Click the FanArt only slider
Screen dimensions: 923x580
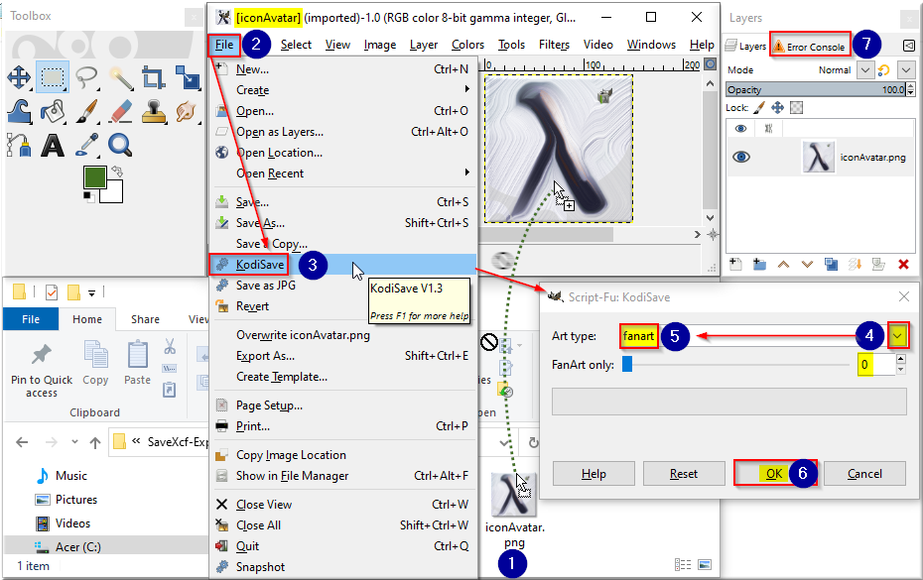738,365
